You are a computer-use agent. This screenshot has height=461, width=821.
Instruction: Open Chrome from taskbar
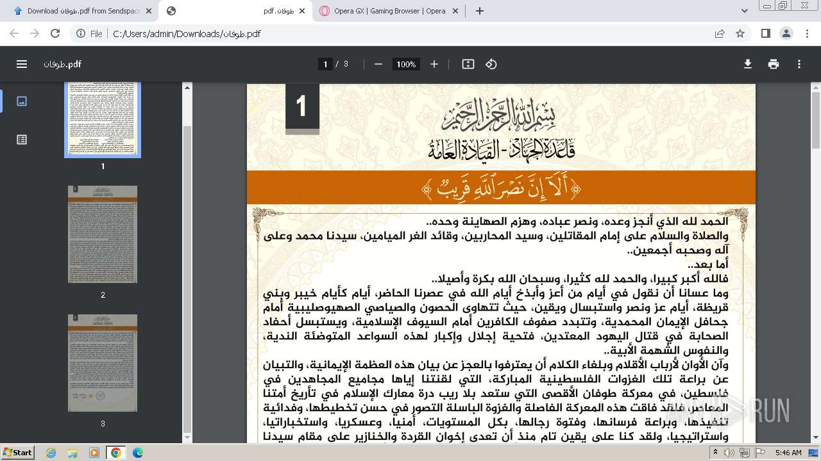click(x=116, y=453)
